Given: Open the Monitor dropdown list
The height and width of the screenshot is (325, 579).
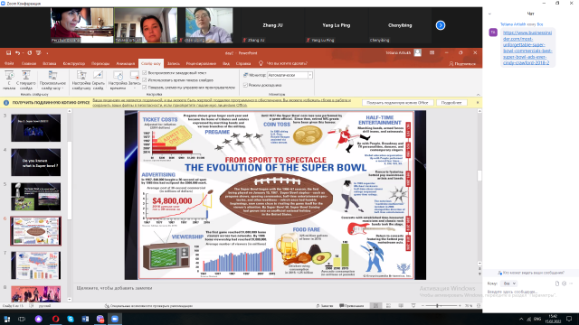Looking at the screenshot, I should 310,75.
